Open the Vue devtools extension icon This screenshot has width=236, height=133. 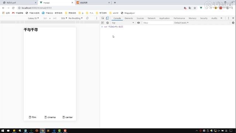pos(201,8)
